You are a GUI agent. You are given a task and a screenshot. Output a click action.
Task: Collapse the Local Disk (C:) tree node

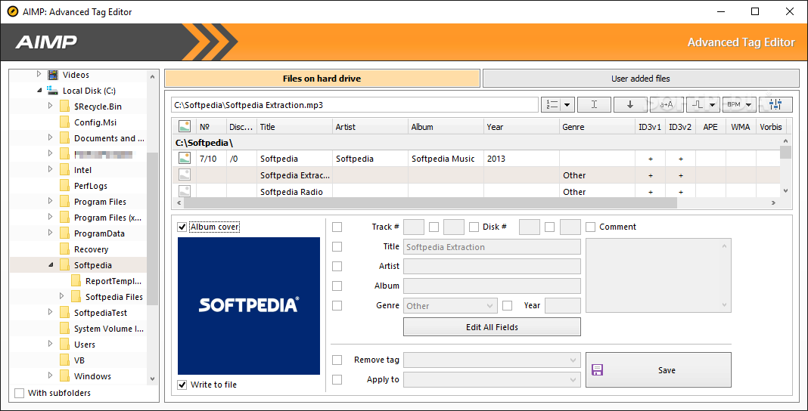39,91
